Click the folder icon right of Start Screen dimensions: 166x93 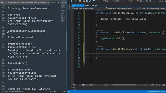137,1
